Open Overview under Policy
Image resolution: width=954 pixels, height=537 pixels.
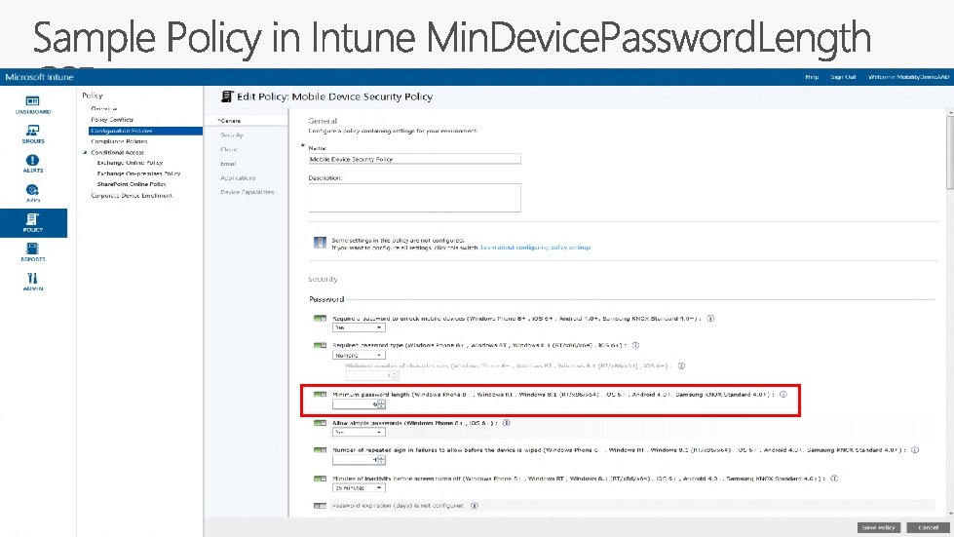pyautogui.click(x=104, y=108)
